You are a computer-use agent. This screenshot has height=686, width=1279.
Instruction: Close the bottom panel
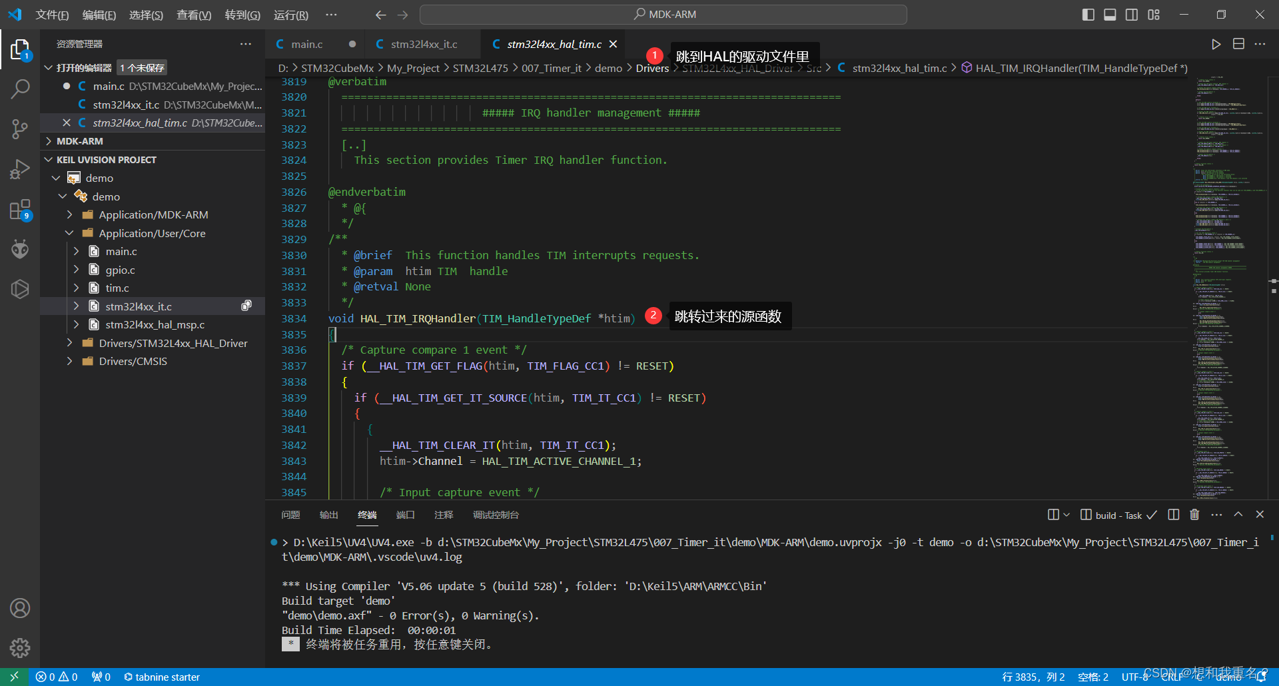point(1260,514)
